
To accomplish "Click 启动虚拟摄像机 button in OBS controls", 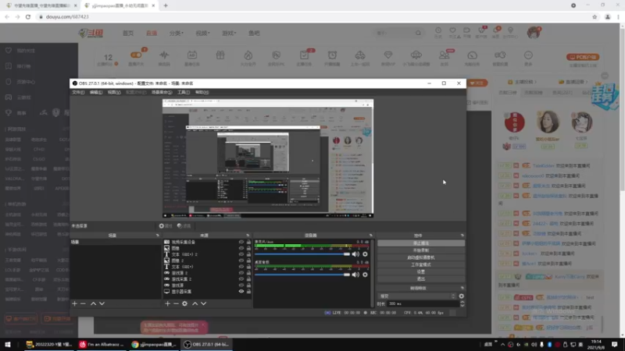I will 421,257.
